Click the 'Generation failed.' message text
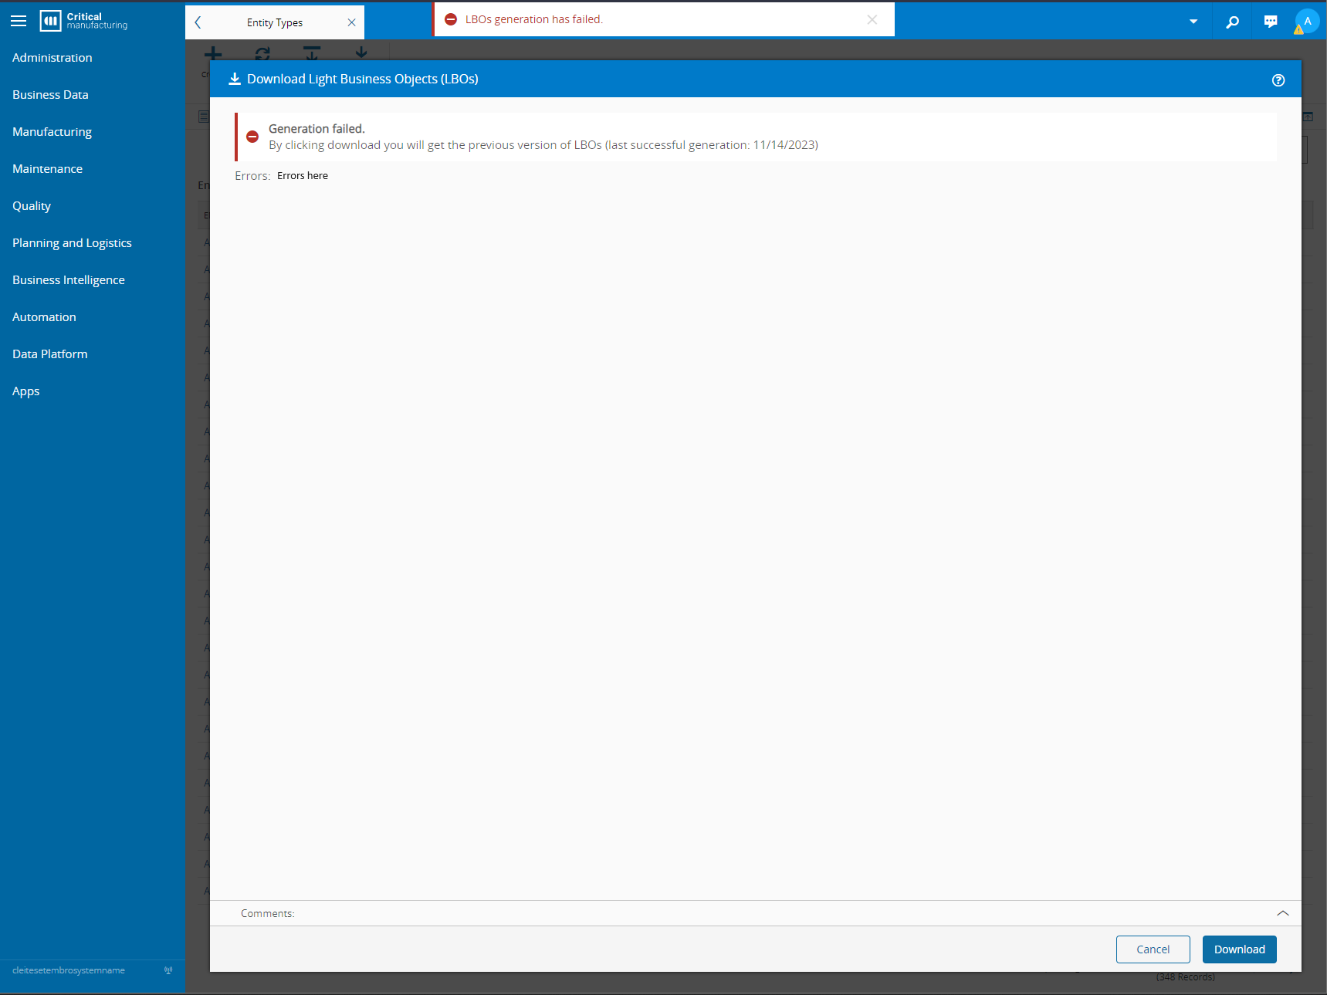Screen dimensions: 1327x995 coord(317,129)
